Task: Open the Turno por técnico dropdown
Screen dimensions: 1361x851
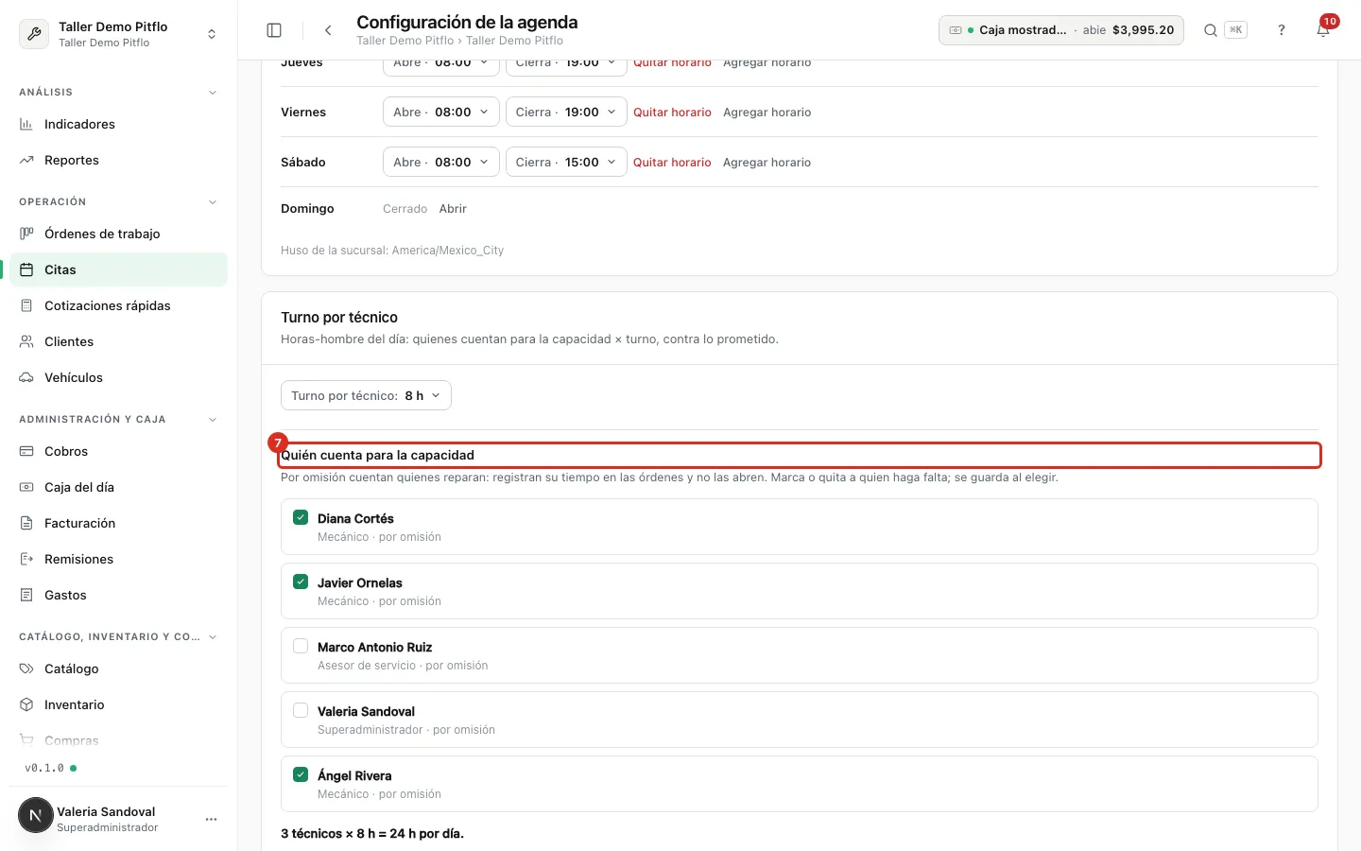Action: pos(366,395)
